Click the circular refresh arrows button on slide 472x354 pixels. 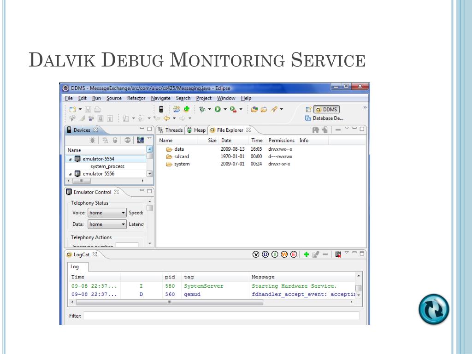coord(434,309)
